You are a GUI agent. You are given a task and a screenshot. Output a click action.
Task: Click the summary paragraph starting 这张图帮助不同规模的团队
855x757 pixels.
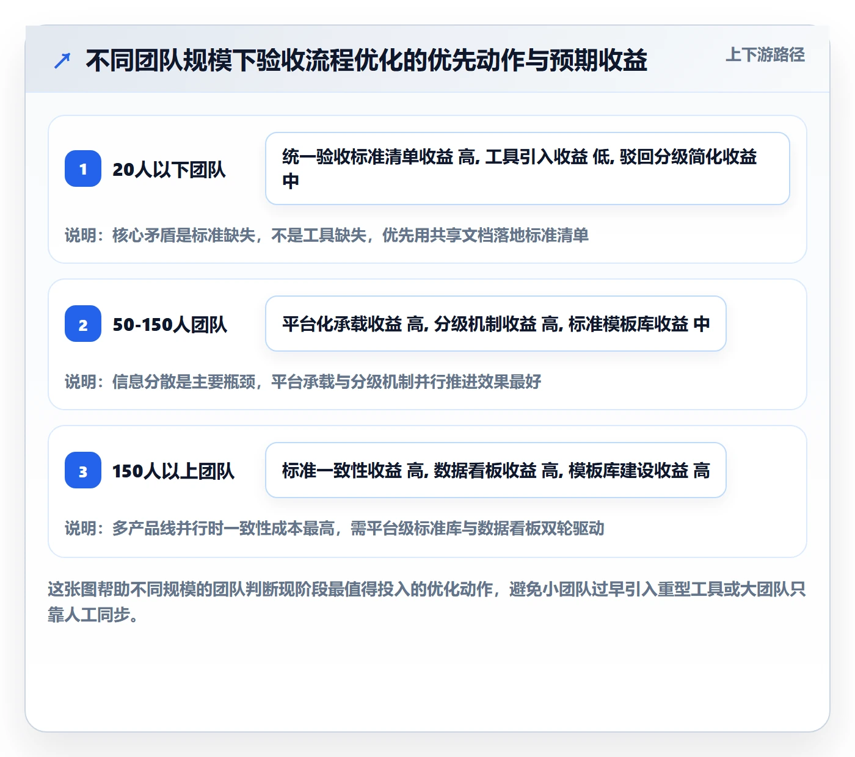[427, 601]
